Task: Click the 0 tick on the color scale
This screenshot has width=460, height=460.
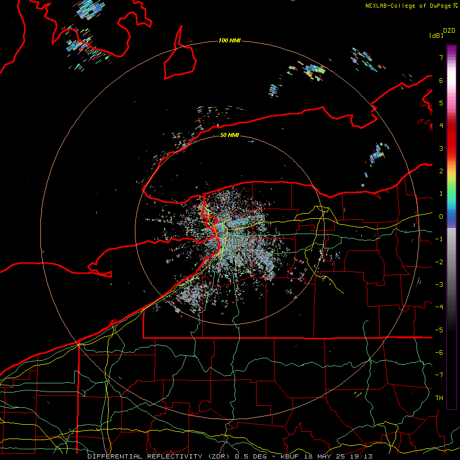Action: [x=441, y=217]
